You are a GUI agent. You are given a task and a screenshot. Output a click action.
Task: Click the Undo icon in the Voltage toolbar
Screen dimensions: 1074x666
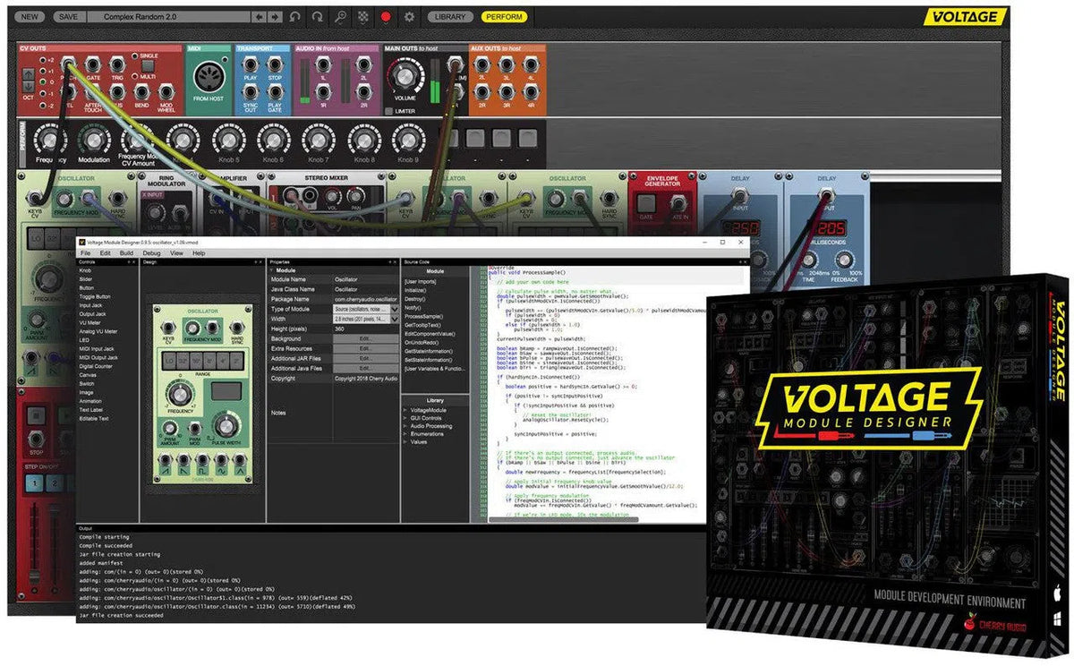pyautogui.click(x=293, y=16)
